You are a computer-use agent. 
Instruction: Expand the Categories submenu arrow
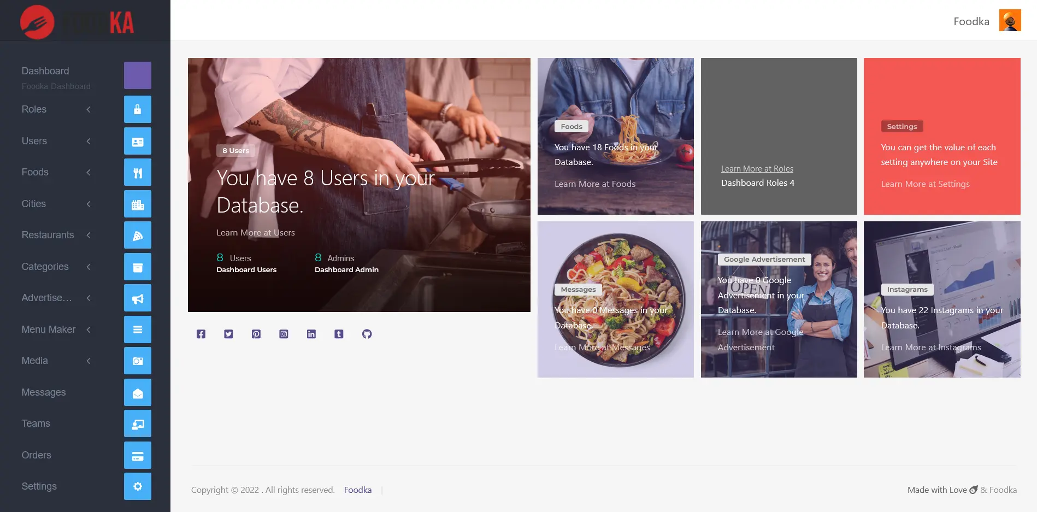[x=89, y=267]
